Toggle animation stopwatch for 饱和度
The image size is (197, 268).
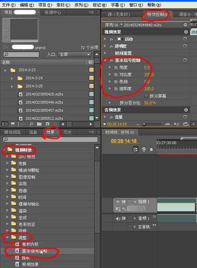[x=116, y=89]
